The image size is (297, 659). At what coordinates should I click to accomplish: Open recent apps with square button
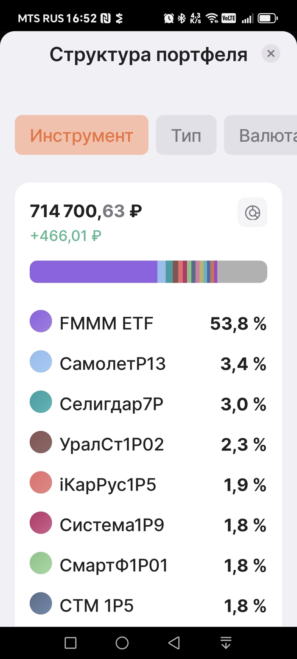[x=70, y=643]
